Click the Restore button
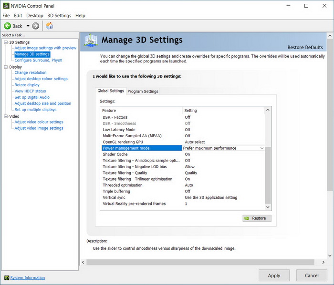334x285 pixels. tap(257, 218)
